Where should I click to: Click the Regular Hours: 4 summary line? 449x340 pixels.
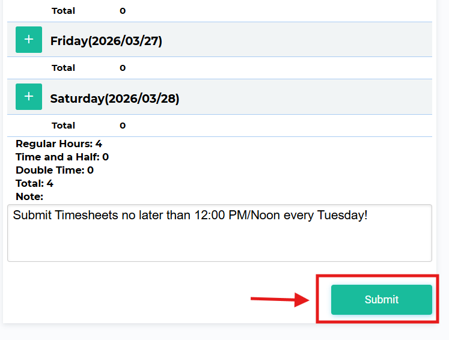(59, 144)
